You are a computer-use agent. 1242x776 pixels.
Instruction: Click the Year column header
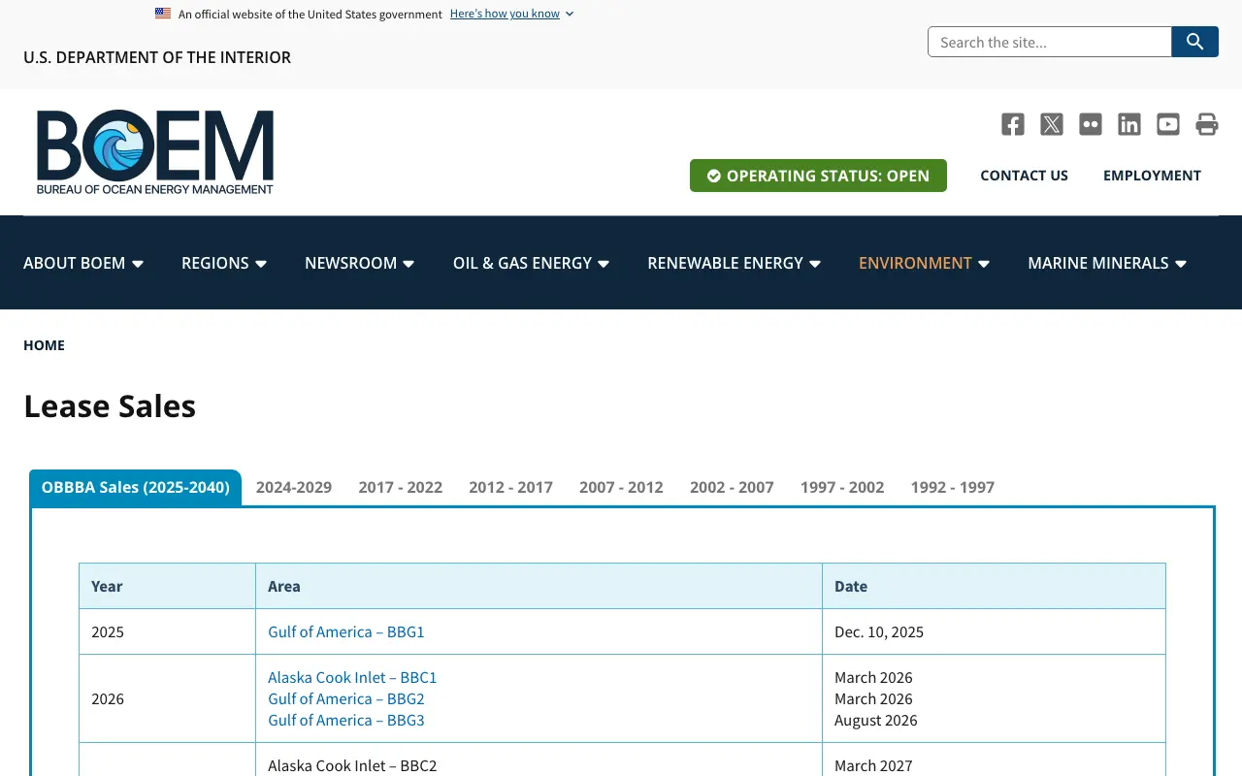(167, 586)
